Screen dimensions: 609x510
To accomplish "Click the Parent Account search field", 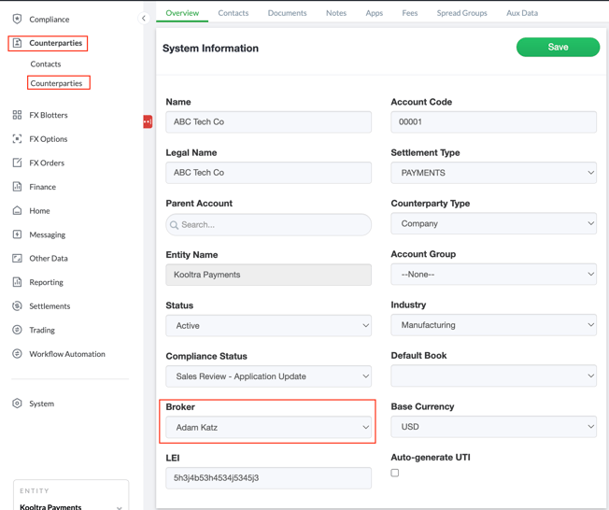I will [268, 224].
